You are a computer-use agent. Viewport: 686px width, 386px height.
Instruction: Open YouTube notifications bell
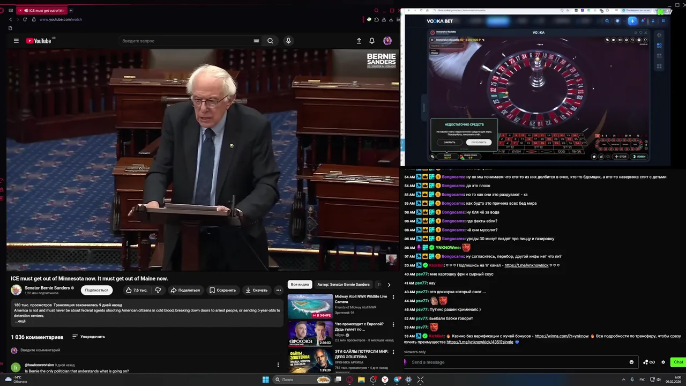pos(372,41)
